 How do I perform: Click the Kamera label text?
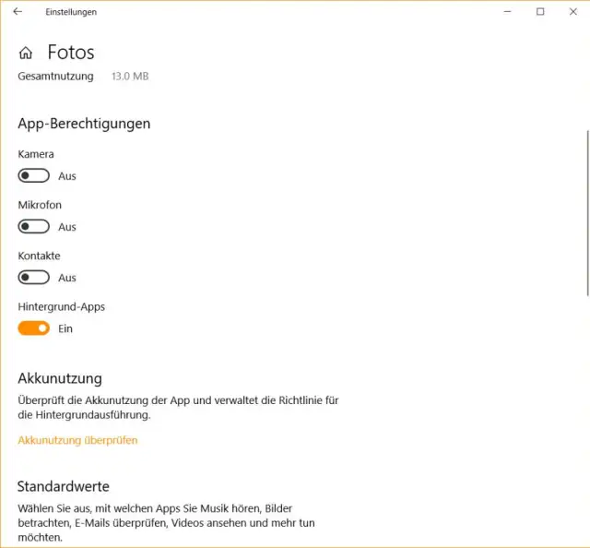[36, 154]
